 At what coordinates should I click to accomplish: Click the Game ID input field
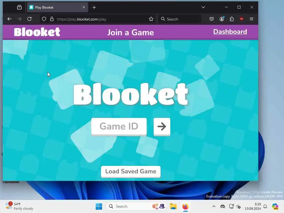click(x=119, y=126)
